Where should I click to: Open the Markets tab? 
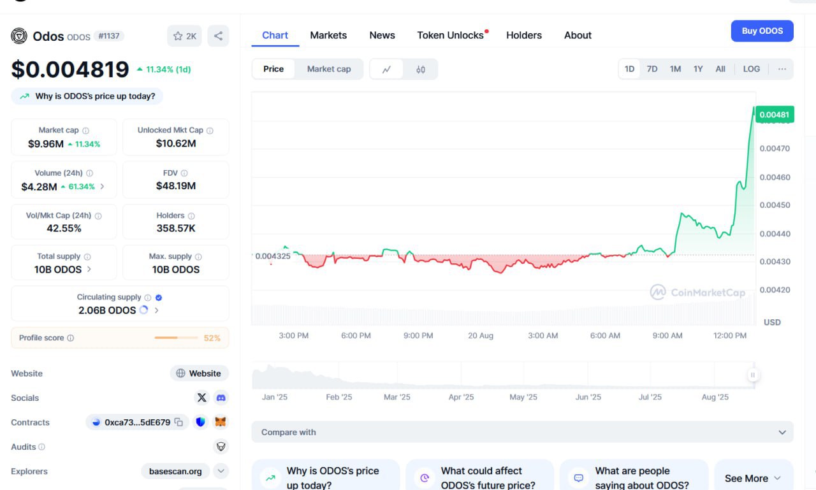coord(328,36)
